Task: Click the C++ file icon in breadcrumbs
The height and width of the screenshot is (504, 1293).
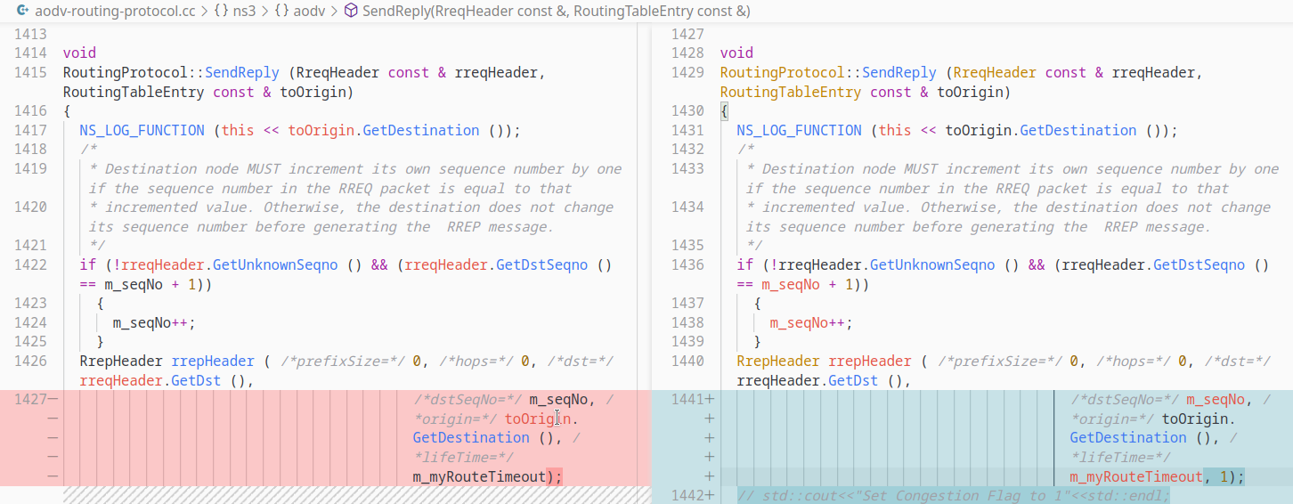Action: tap(20, 11)
